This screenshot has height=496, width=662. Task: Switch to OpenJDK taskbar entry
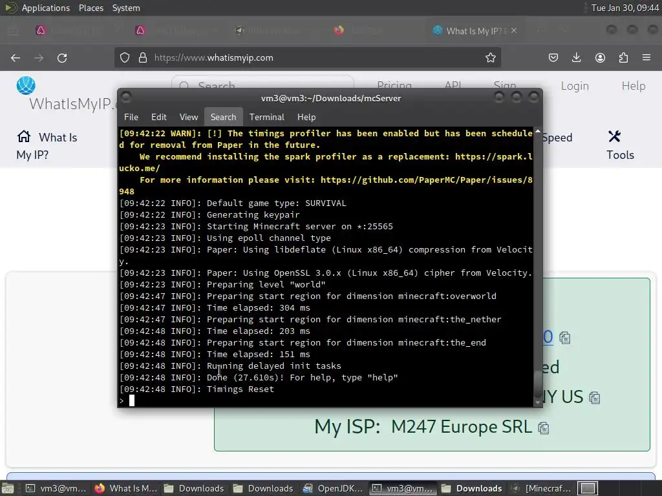(333, 488)
